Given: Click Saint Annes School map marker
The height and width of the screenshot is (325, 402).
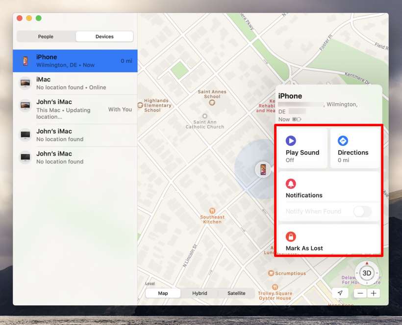Looking at the screenshot, I should click(212, 103).
